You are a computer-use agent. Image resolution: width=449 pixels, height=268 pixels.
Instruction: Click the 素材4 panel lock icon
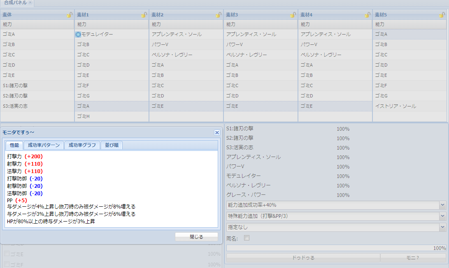(x=367, y=15)
